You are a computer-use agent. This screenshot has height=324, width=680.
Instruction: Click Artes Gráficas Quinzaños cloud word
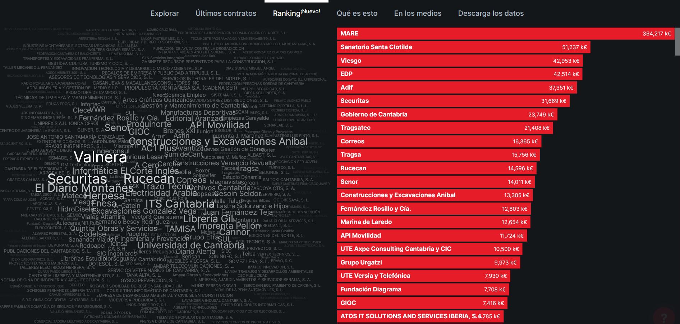158,100
